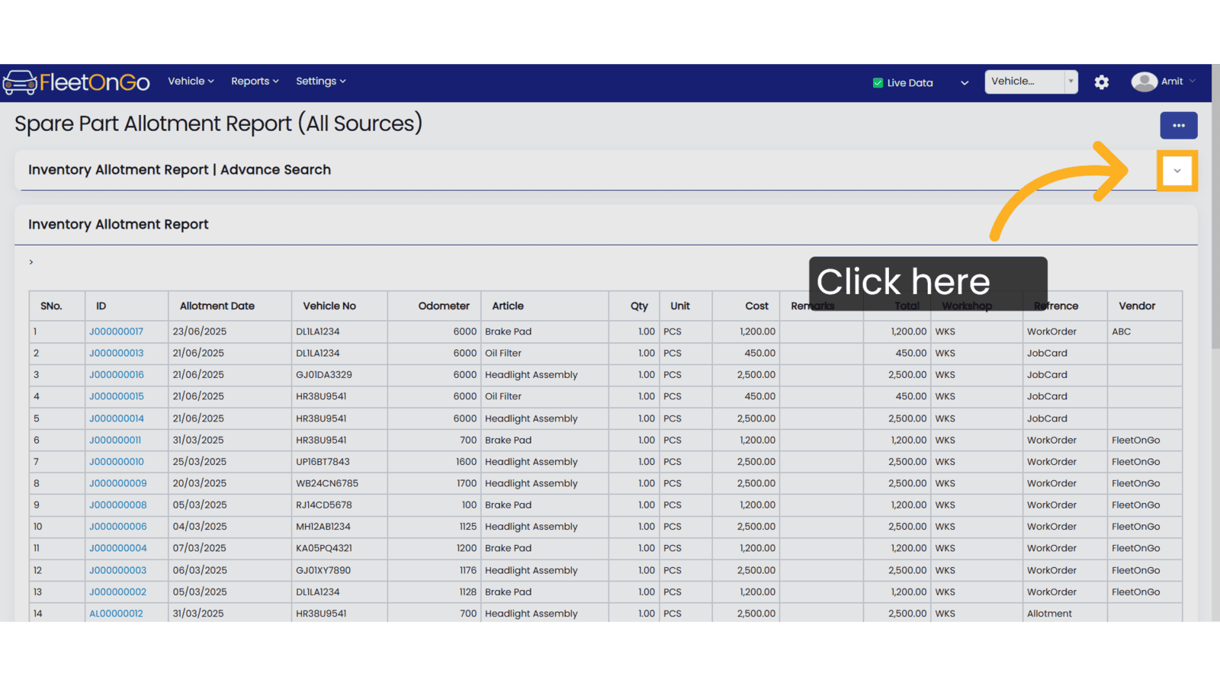Screen dimensions: 1220x686
Task: Click the ID column header
Action: coord(127,306)
